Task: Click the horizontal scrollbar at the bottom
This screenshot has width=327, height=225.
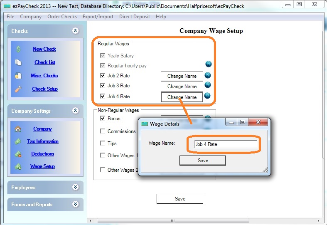Action: pos(172,220)
